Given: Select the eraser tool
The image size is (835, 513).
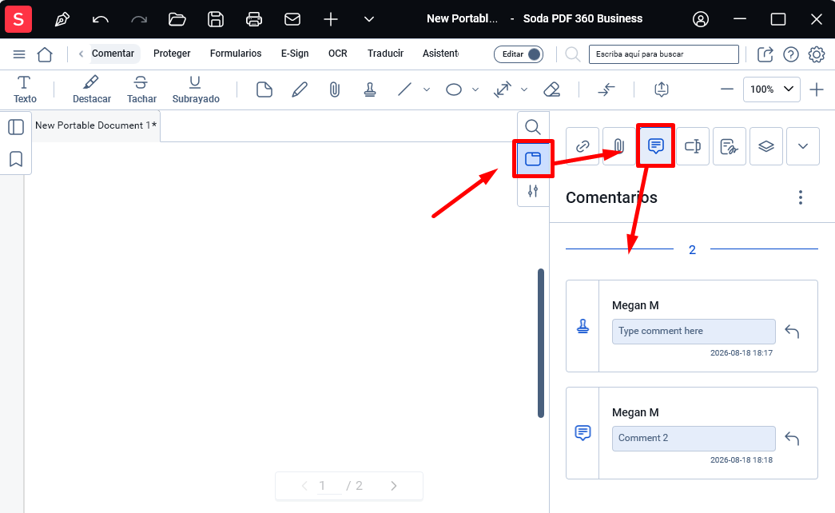Looking at the screenshot, I should click(x=551, y=89).
